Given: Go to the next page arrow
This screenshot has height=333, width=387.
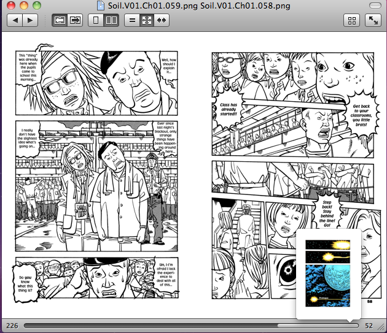Looking at the screenshot, I should pos(29,20).
